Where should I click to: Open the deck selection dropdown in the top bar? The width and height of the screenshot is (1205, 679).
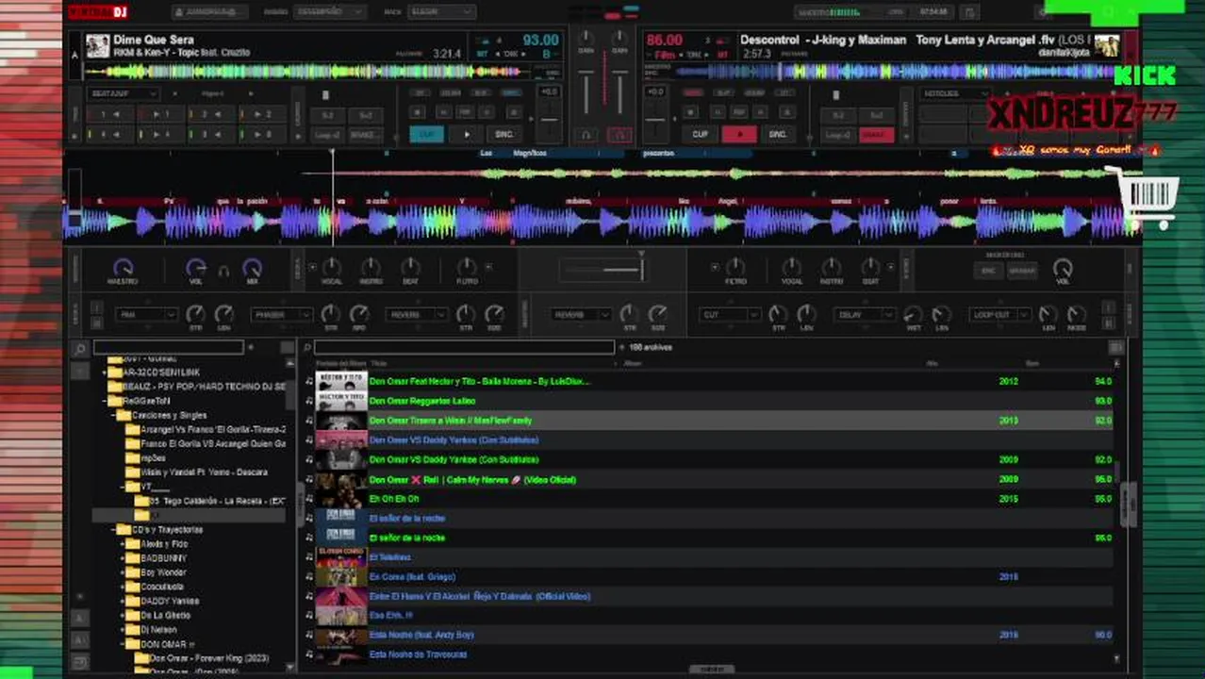441,12
